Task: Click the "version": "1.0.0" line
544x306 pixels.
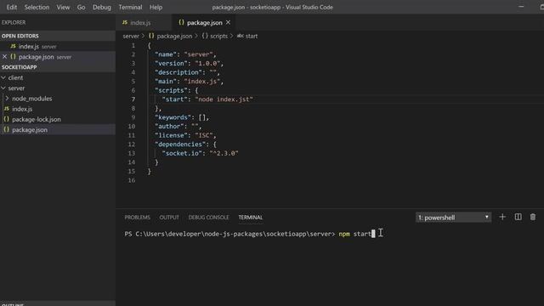Action: [189, 64]
